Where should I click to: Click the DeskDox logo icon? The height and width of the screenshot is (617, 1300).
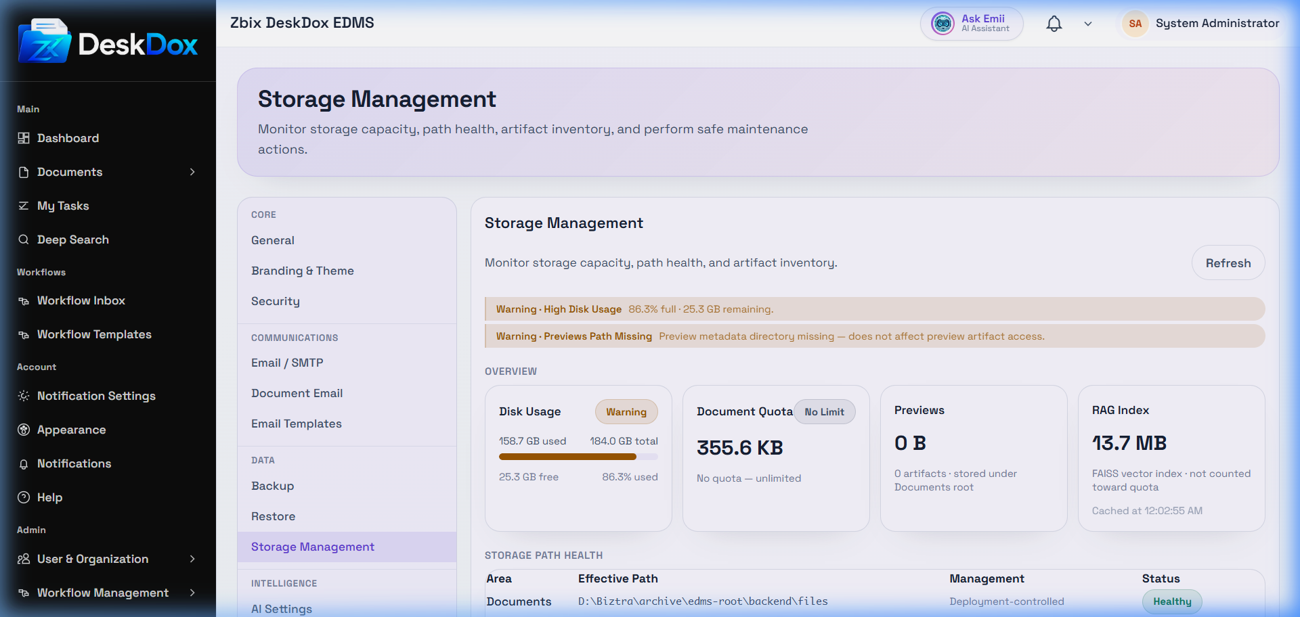click(45, 42)
